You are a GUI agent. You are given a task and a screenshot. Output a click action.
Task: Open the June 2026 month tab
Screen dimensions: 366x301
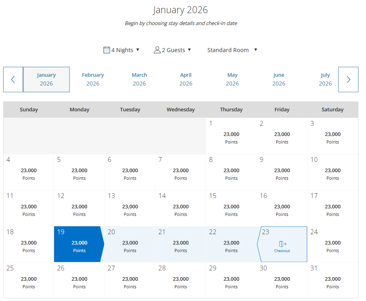(279, 80)
